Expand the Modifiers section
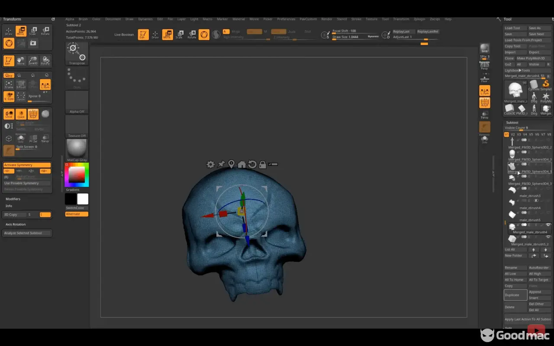This screenshot has height=346, width=554. click(13, 199)
